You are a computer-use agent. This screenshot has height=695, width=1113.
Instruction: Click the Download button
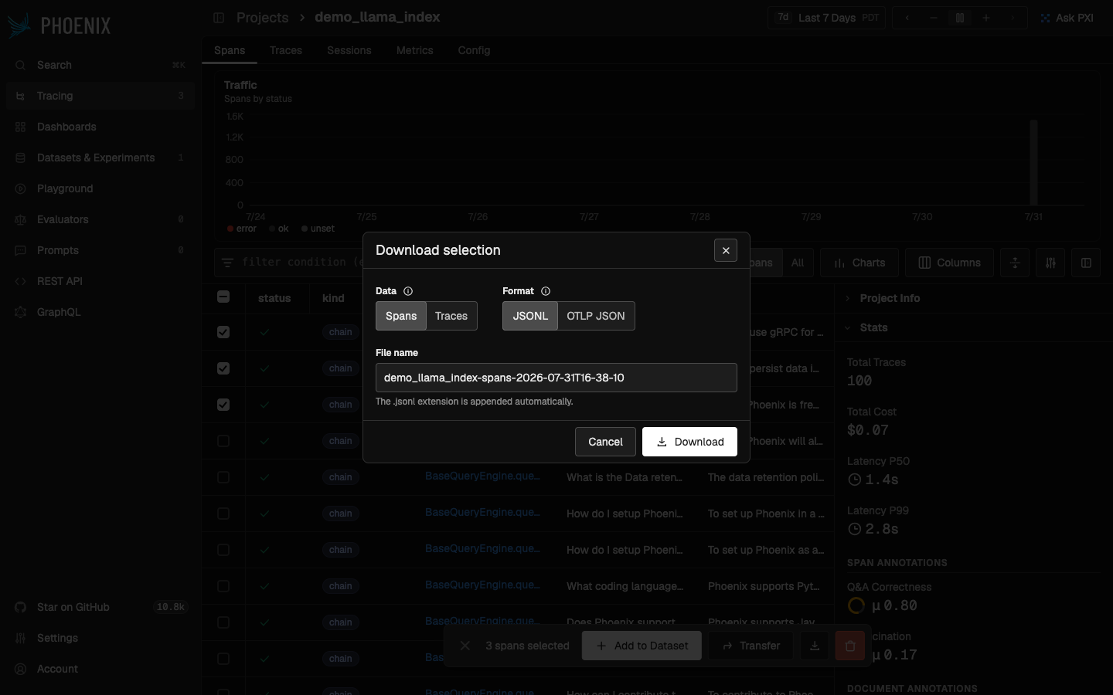689,442
